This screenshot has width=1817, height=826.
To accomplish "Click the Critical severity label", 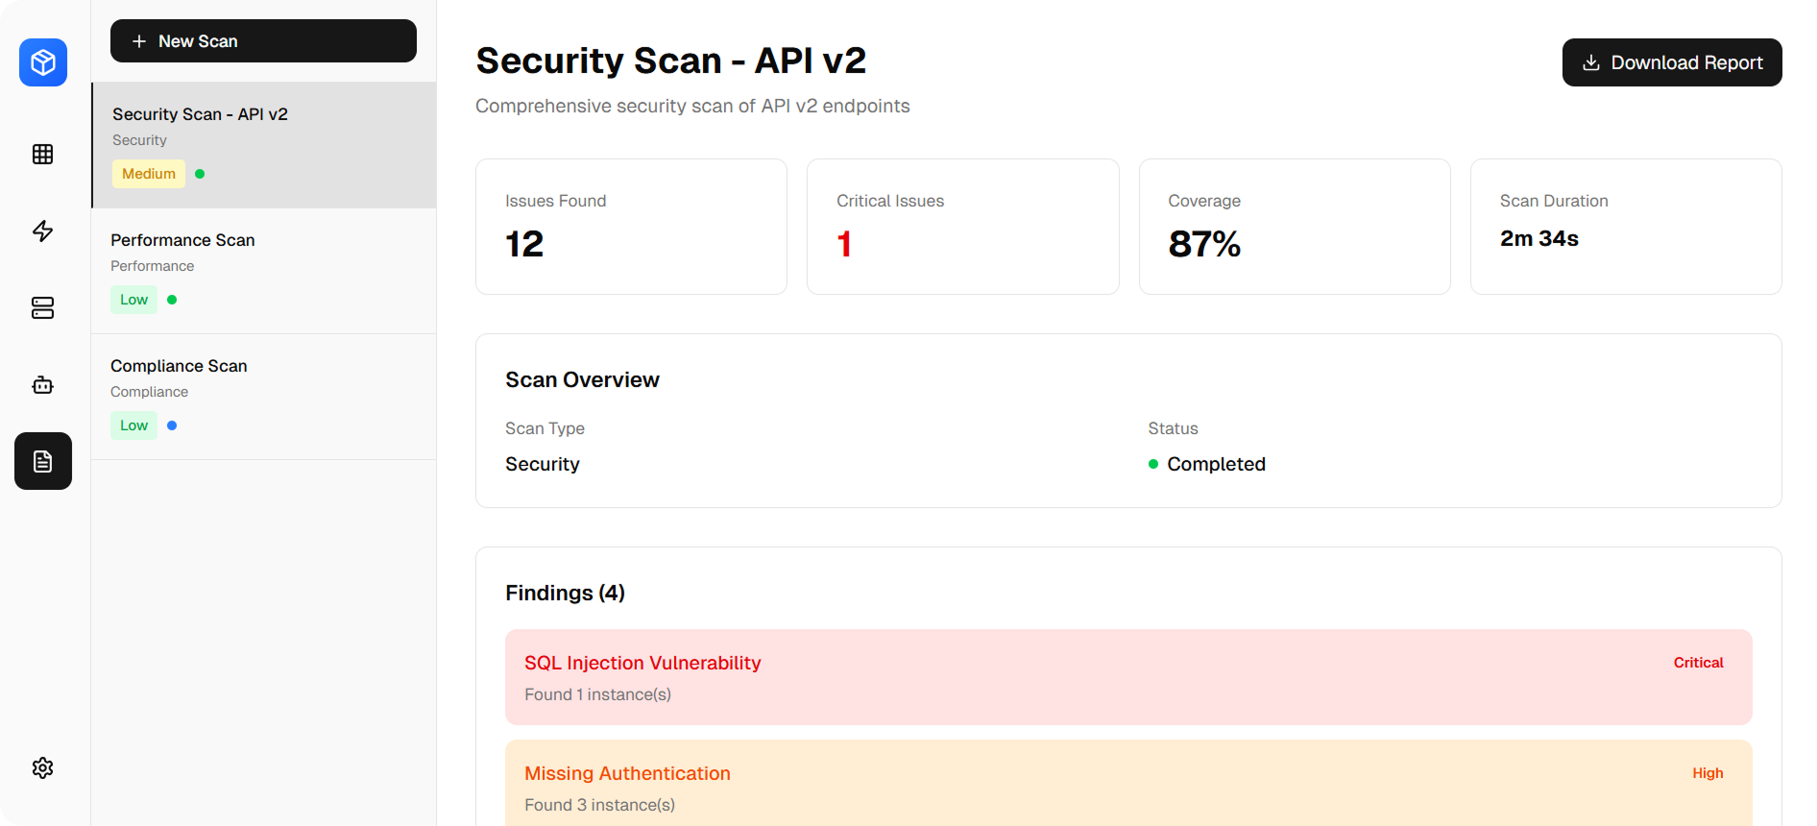I will [1698, 663].
